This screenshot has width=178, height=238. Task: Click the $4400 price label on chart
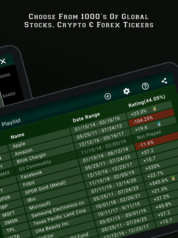tap(9, 95)
